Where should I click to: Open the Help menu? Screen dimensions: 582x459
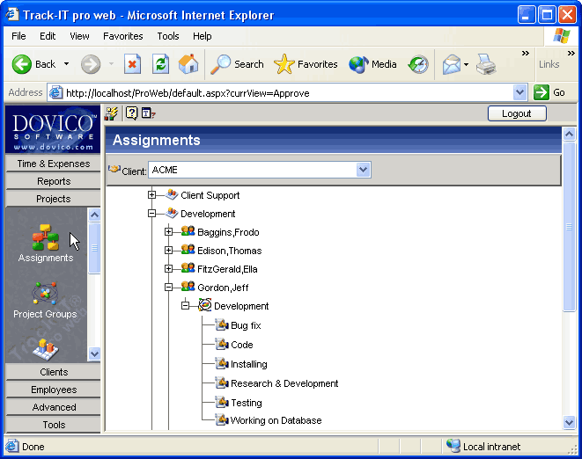click(x=202, y=36)
